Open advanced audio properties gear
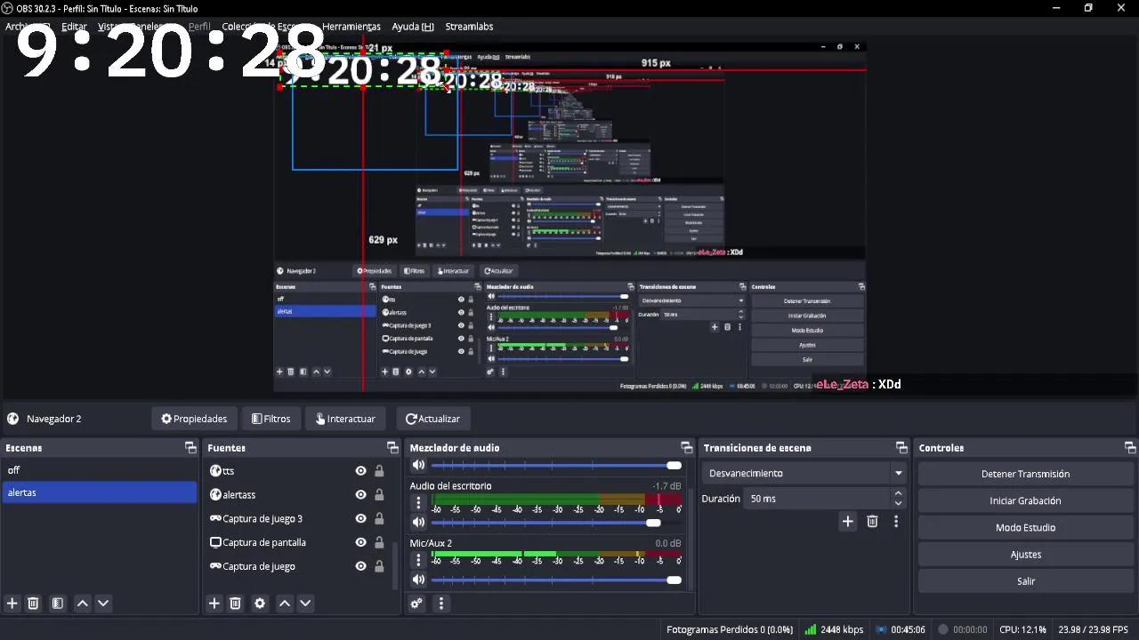Viewport: 1139px width, 640px height. 416,604
